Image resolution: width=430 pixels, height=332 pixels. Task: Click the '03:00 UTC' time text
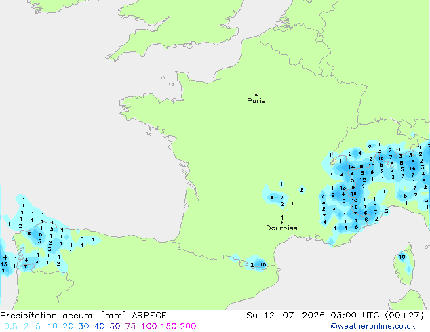pyautogui.click(x=355, y=316)
